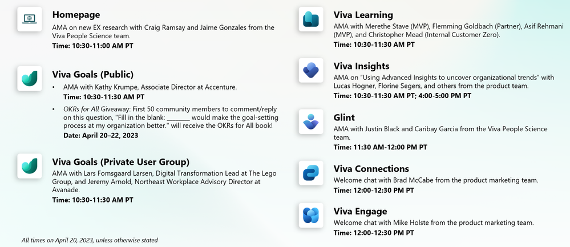Open the Homepage heading
Image resolution: width=570 pixels, height=247 pixels.
click(x=76, y=14)
